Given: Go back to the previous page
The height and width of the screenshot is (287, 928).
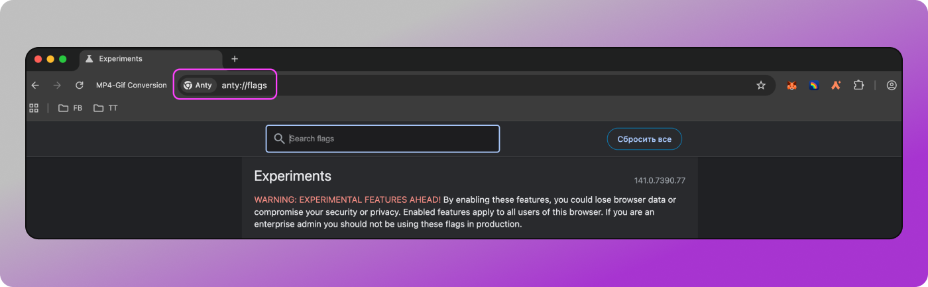Looking at the screenshot, I should pyautogui.click(x=35, y=86).
